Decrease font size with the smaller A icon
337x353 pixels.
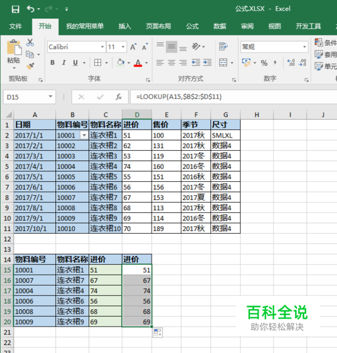(x=145, y=46)
